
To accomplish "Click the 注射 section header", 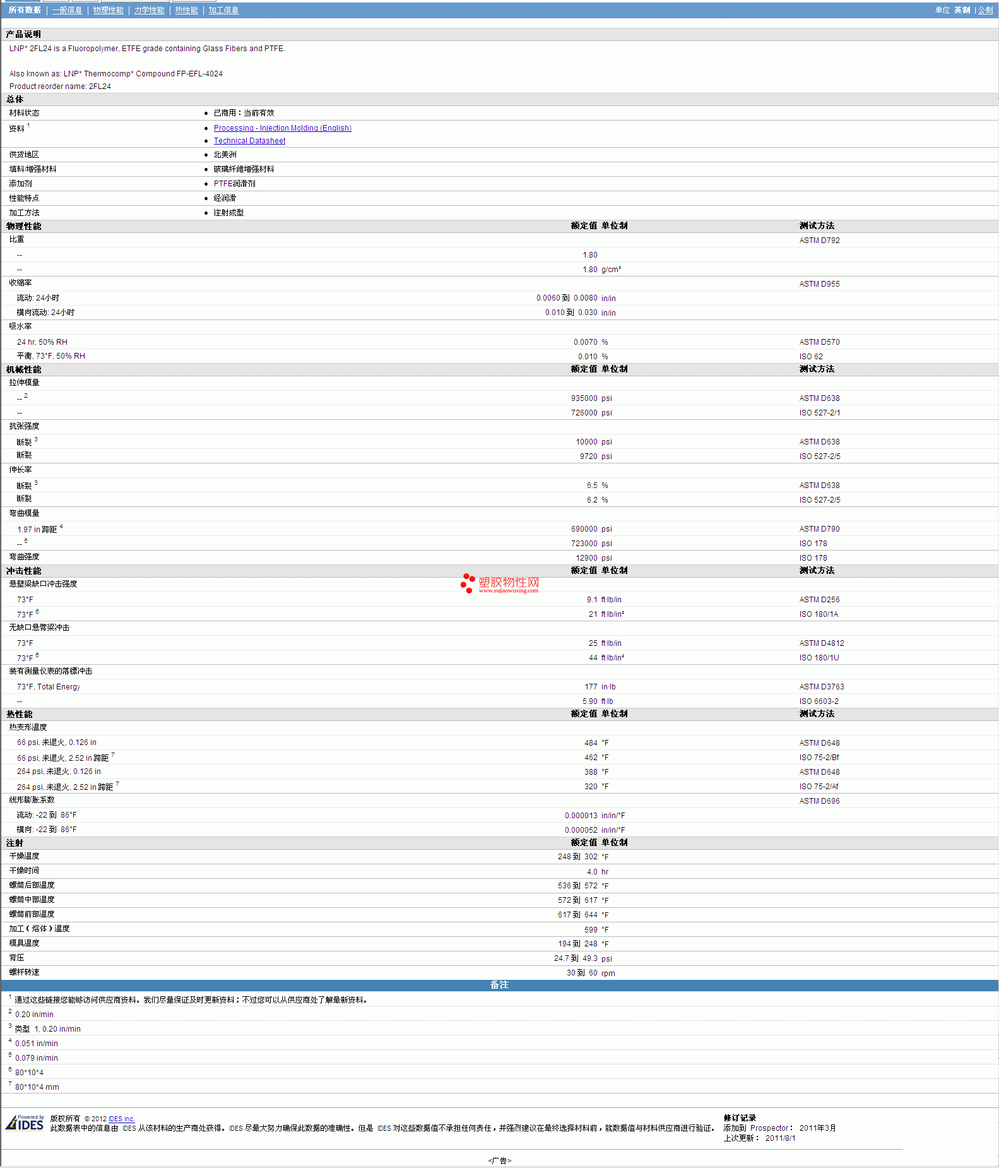I will click(x=15, y=843).
